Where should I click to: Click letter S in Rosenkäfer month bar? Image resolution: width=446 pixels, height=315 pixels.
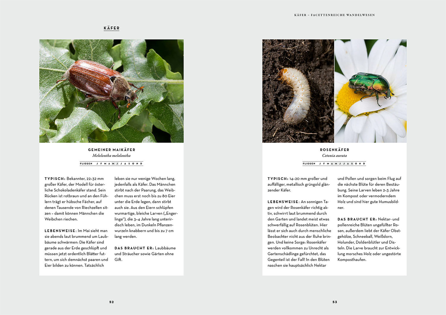[352, 164]
